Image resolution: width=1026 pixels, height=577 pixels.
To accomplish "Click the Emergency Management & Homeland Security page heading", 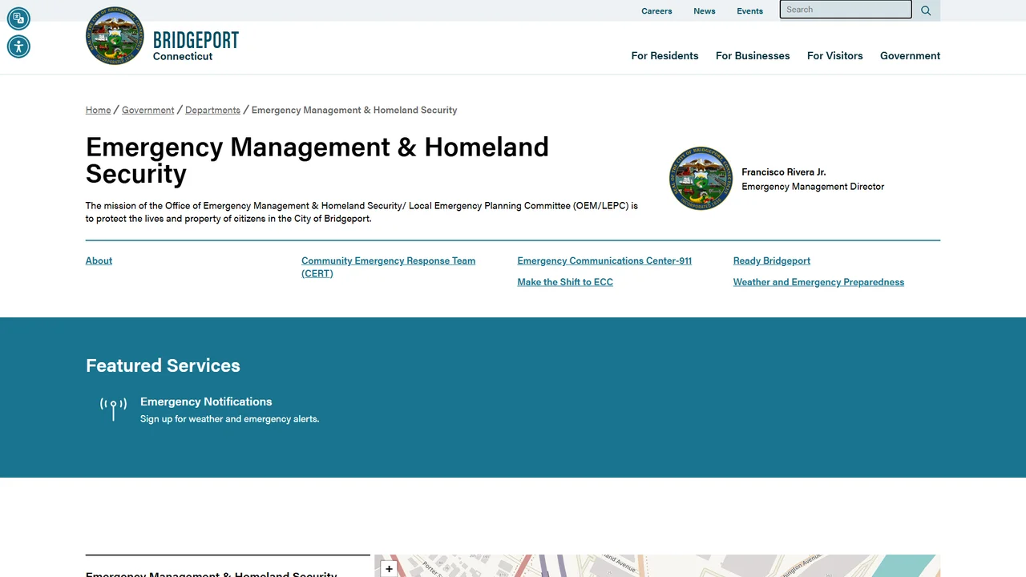I will [x=317, y=159].
